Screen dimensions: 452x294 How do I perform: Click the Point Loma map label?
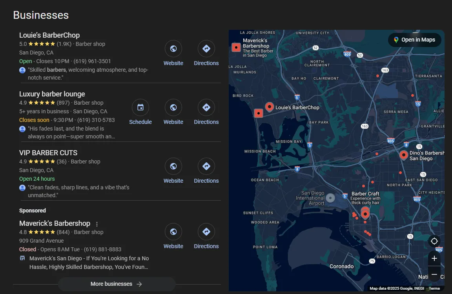click(x=265, y=247)
